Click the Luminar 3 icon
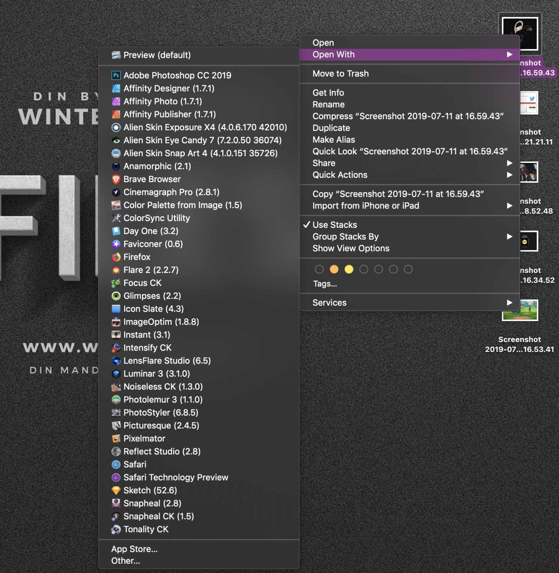 click(x=116, y=373)
